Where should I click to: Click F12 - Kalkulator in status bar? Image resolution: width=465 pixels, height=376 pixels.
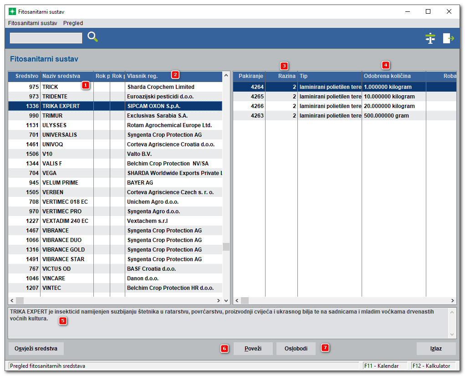click(434, 366)
